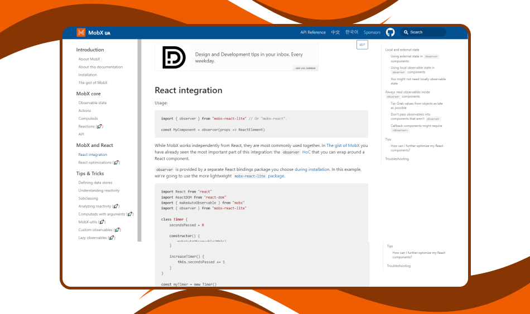Jump to How can I further optimize section
Viewport: 530px width, 314px height.
tap(417, 148)
